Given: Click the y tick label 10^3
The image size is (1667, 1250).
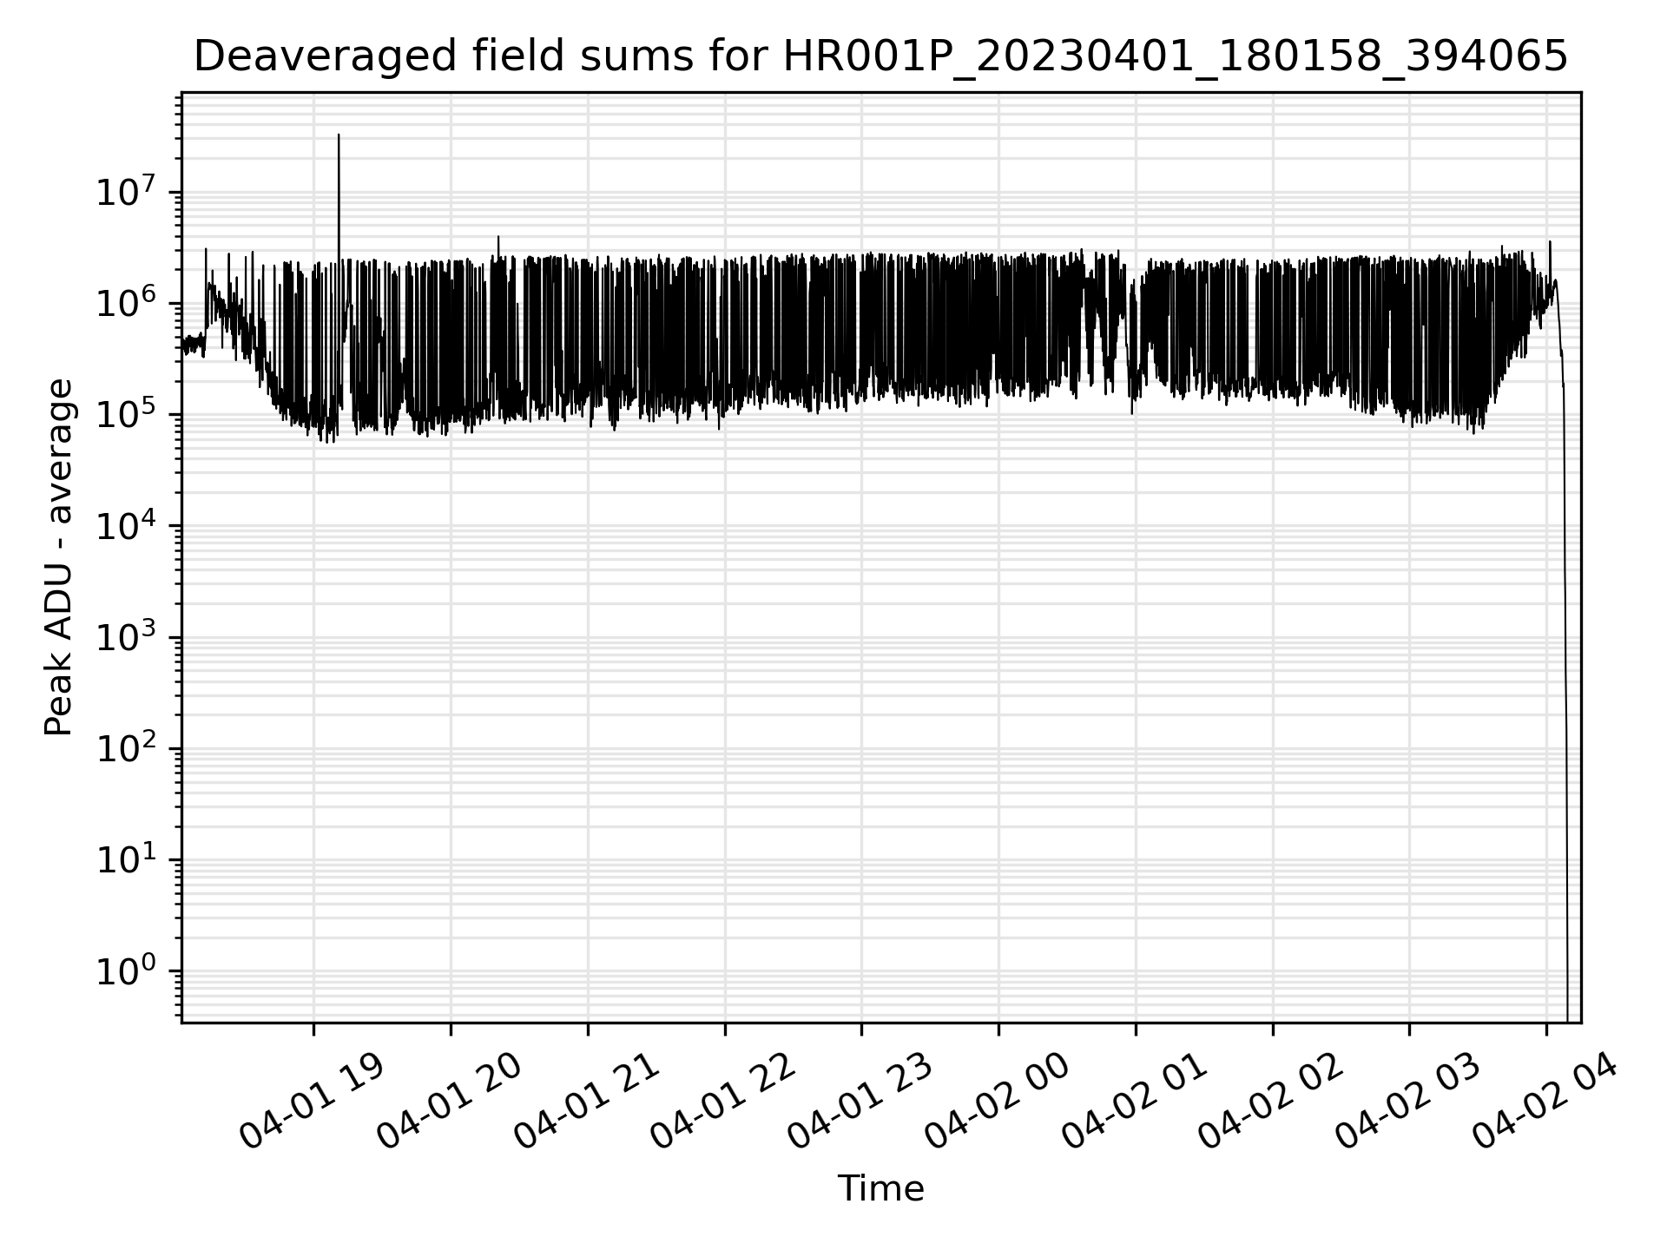Looking at the screenshot, I should coord(127,636).
